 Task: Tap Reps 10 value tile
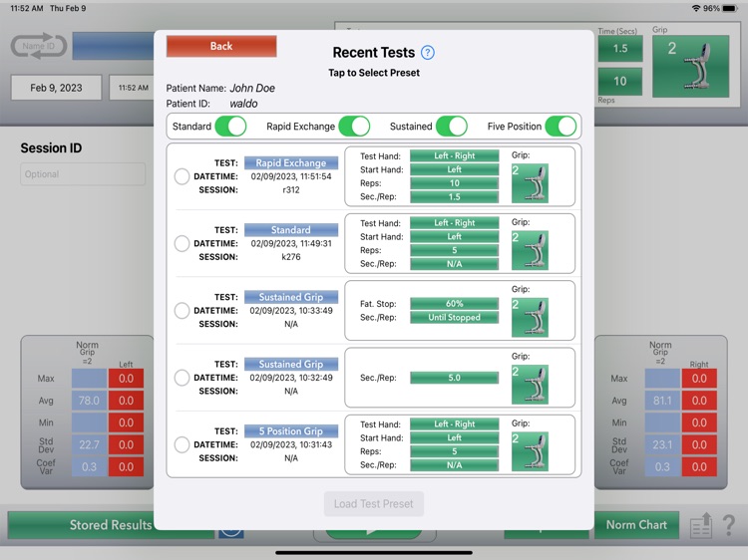[x=620, y=81]
